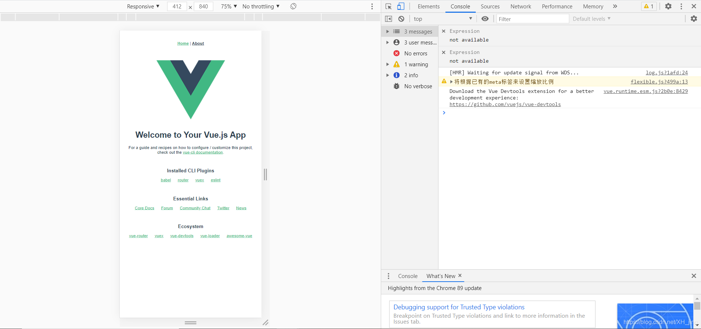
Task: Expand the 3 messages group
Action: [388, 32]
